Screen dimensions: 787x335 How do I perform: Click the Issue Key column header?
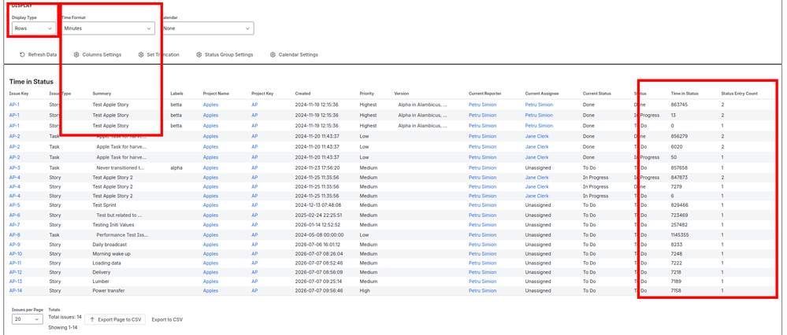[19, 94]
